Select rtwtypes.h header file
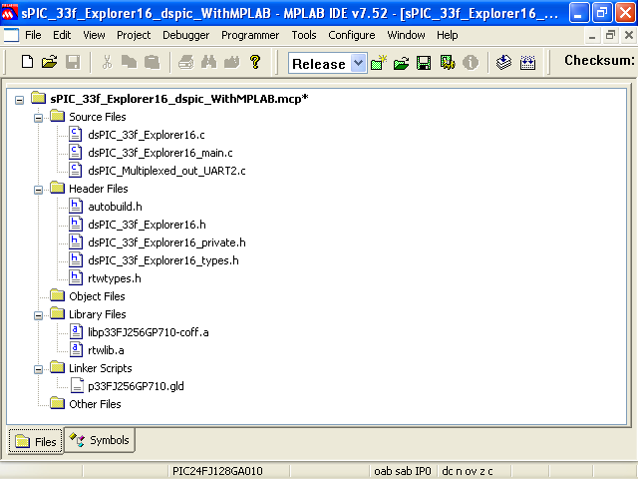638x479 pixels. (x=115, y=278)
